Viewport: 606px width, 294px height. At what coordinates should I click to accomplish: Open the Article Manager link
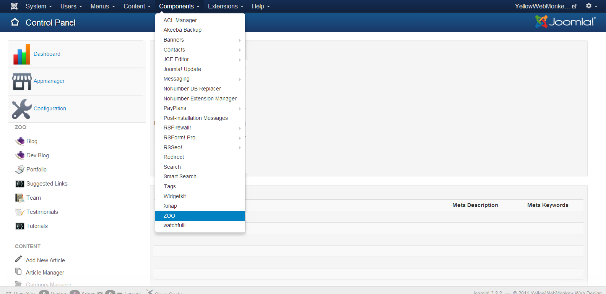pyautogui.click(x=45, y=273)
